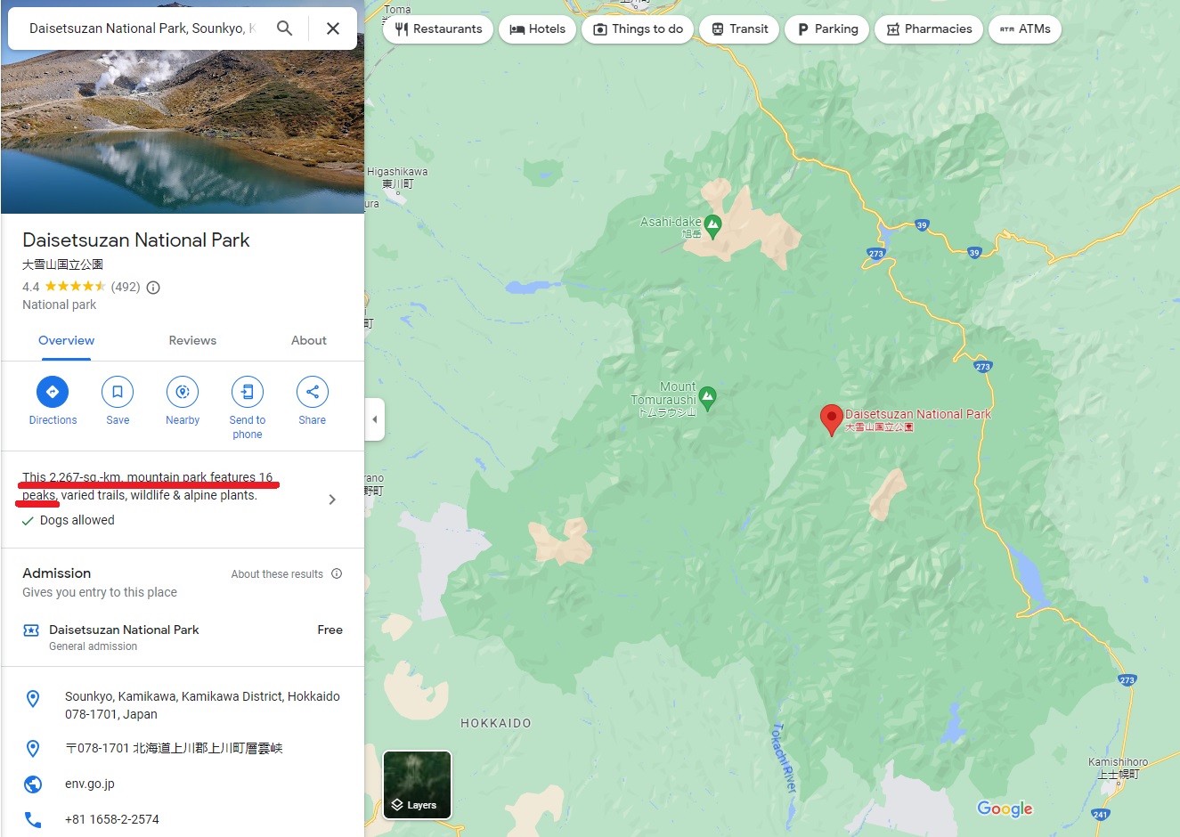This screenshot has height=837, width=1180.
Task: Filter map by Restaurants
Action: pyautogui.click(x=438, y=29)
